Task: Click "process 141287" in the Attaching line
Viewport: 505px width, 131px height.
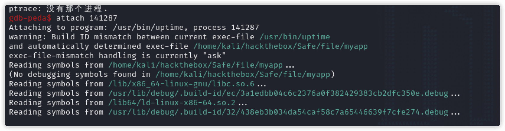Action: click(226, 28)
